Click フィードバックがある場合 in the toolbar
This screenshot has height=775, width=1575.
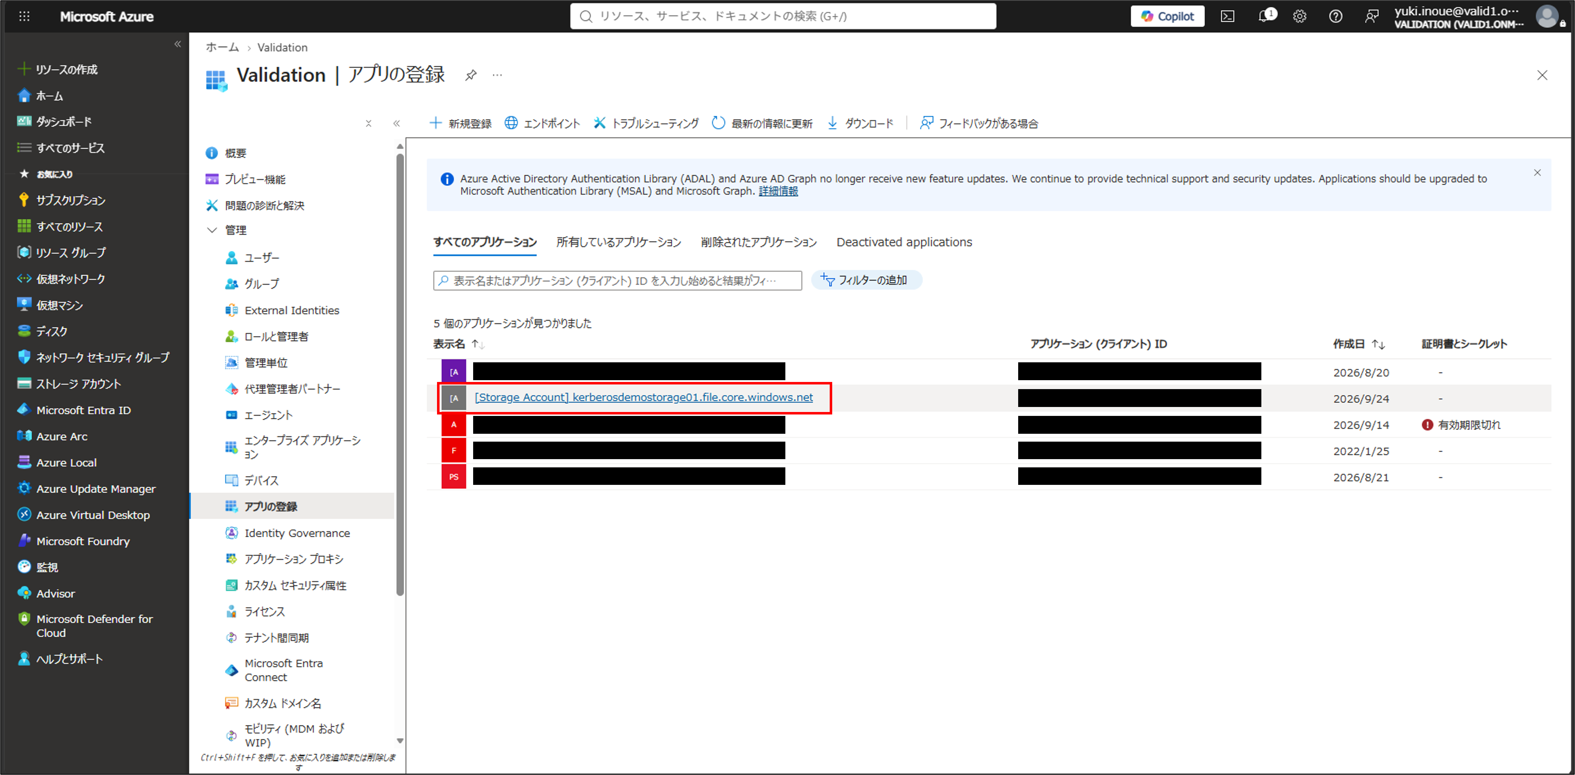click(x=979, y=123)
